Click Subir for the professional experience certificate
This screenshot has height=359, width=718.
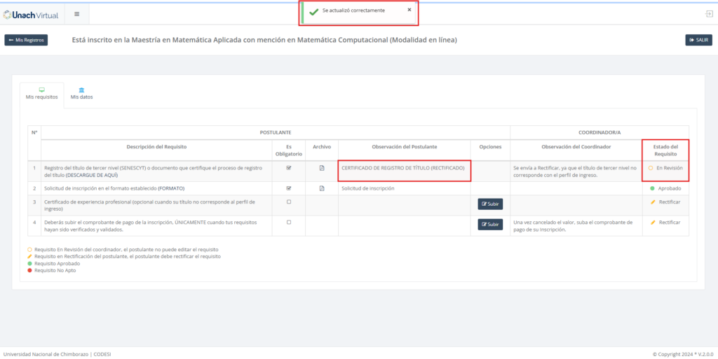click(490, 204)
